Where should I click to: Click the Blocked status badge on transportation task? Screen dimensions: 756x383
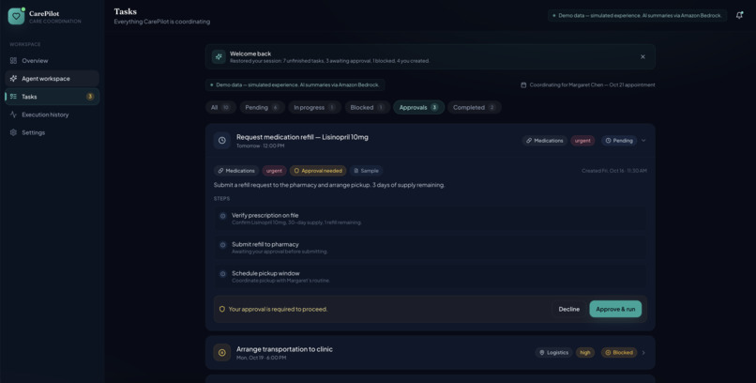coord(619,353)
